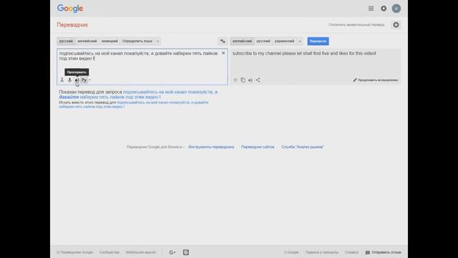Open the corrected query suggestion link
Viewport: 458px width, 258px height.
[138, 94]
